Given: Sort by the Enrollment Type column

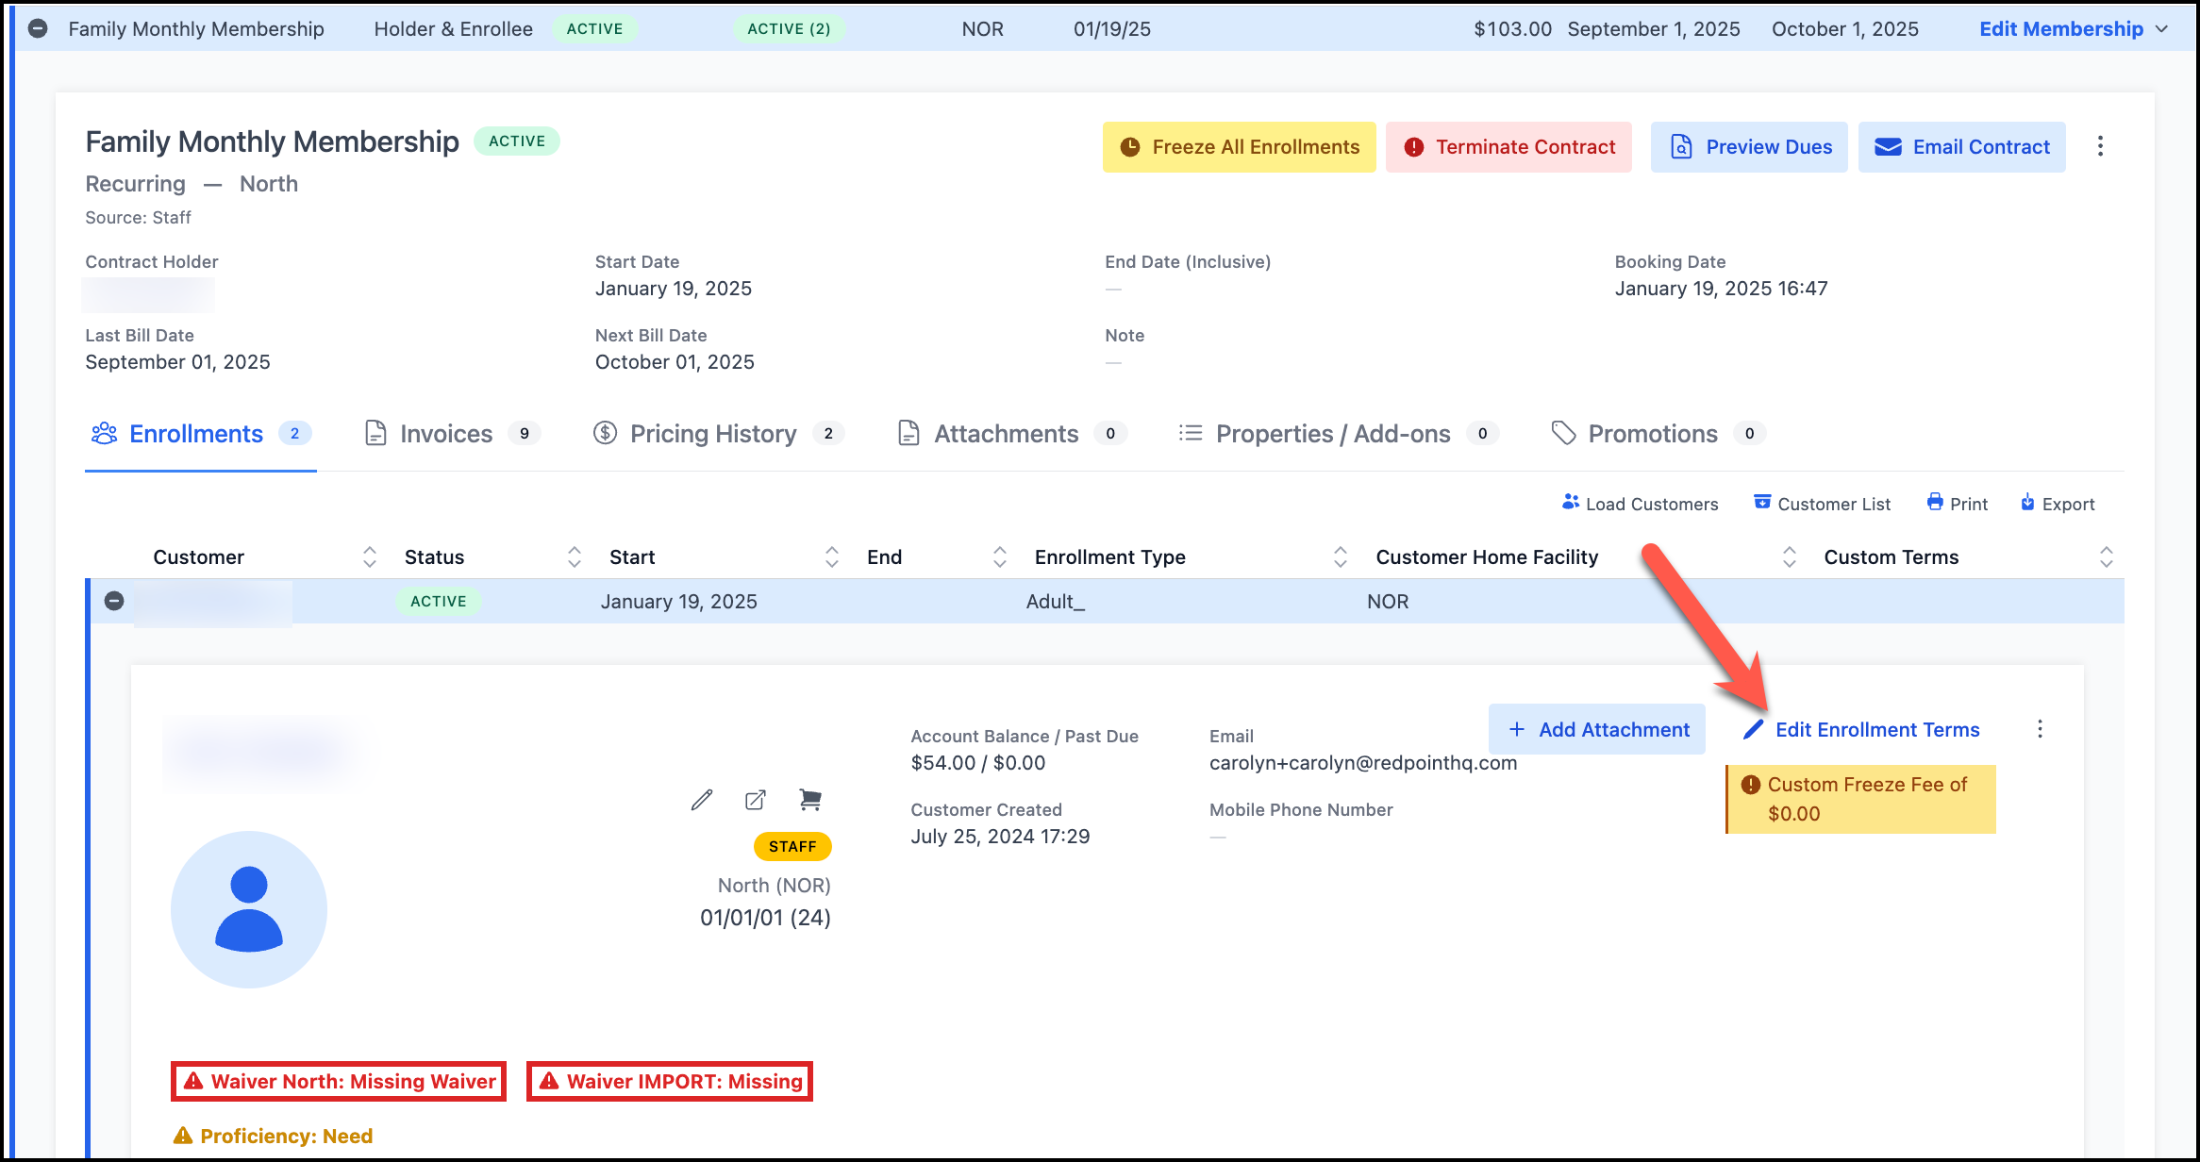Looking at the screenshot, I should (1340, 556).
